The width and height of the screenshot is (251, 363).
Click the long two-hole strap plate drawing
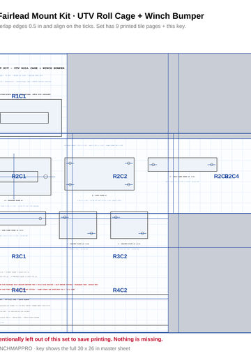click(183, 165)
